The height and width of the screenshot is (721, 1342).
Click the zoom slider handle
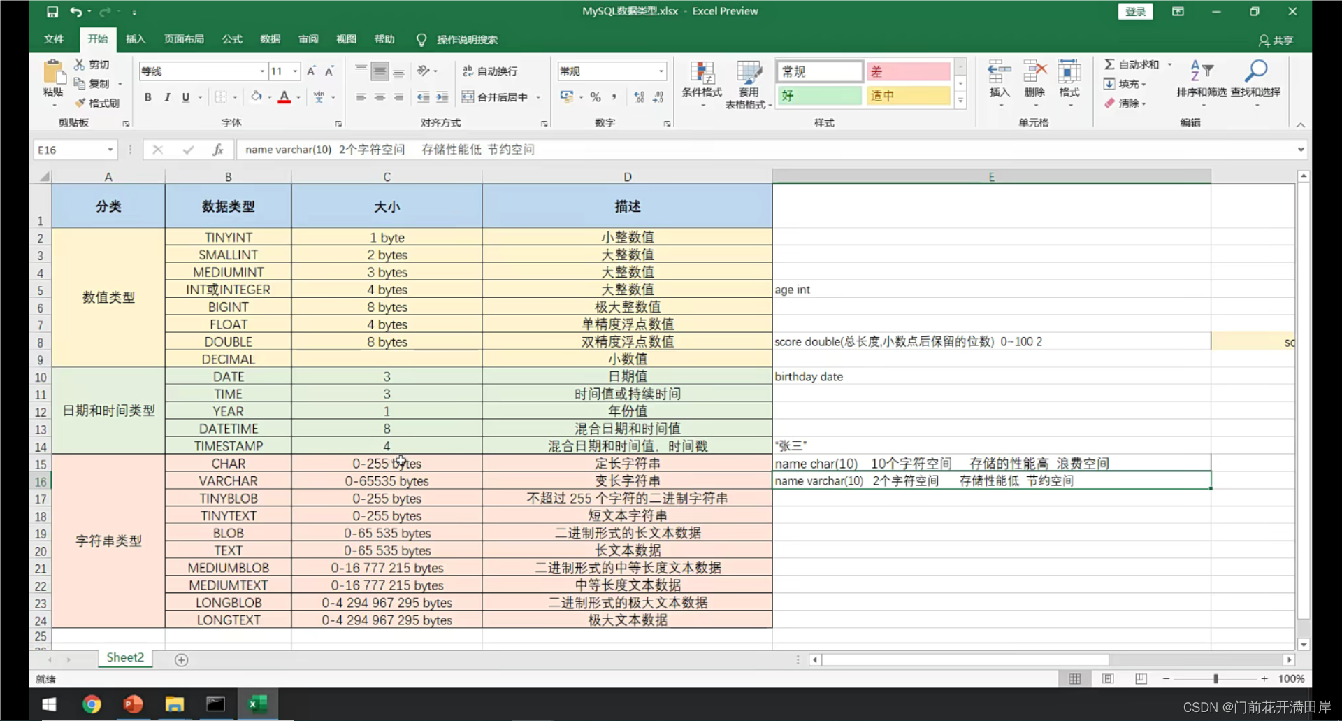[x=1216, y=678]
